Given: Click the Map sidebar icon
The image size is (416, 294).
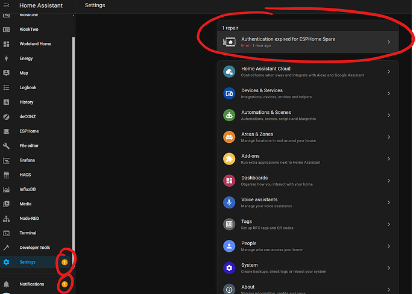Looking at the screenshot, I should pyautogui.click(x=6, y=73).
